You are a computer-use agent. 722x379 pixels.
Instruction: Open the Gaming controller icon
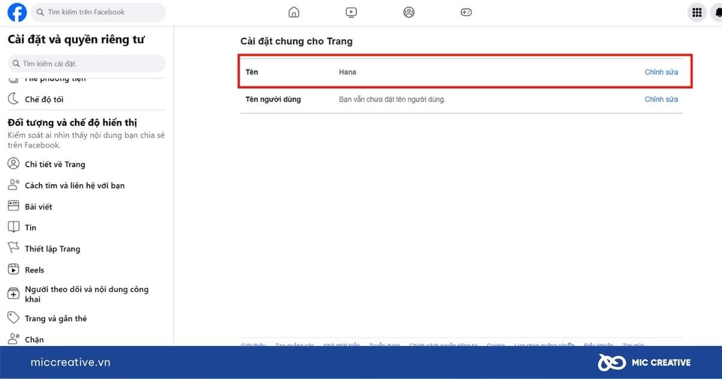point(466,12)
